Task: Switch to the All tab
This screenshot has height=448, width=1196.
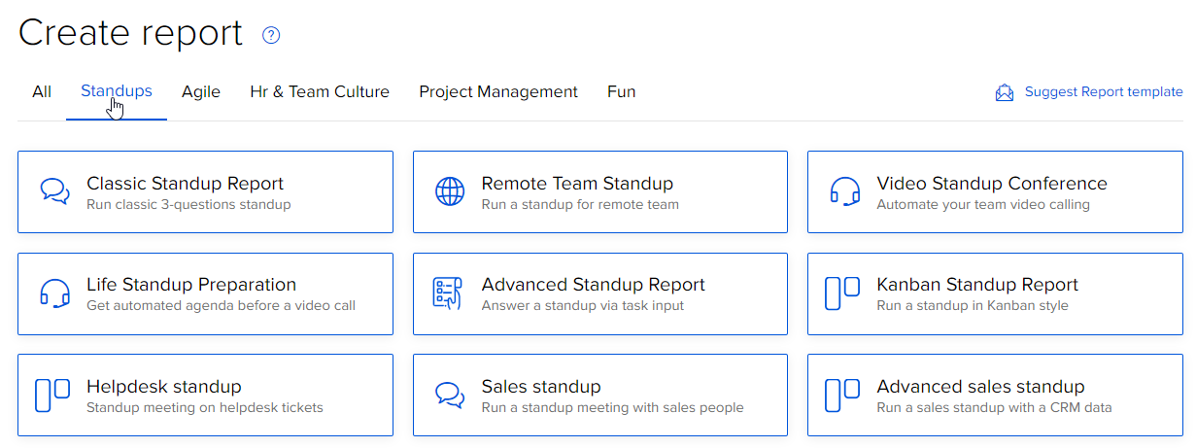Action: click(x=42, y=92)
